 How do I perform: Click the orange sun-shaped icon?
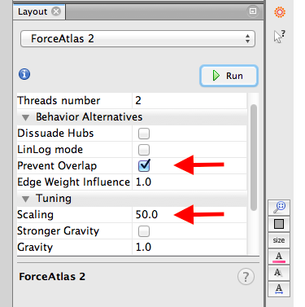(280, 12)
